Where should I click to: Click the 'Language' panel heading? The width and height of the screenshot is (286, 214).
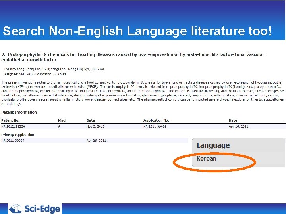point(213,145)
